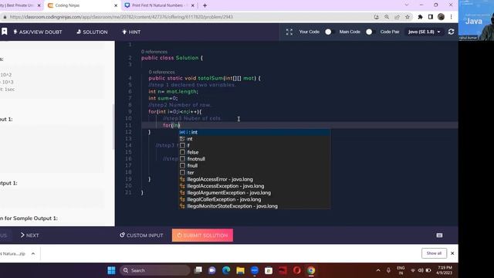Click the keyboard shortcuts icon in the bottom bar
The height and width of the screenshot is (278, 494).
coord(439,235)
